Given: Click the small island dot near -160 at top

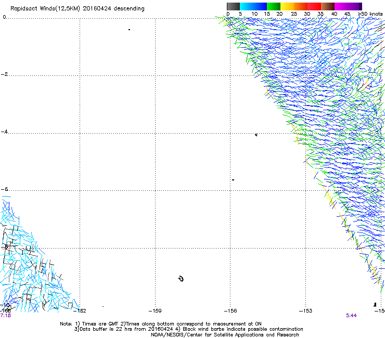Looking at the screenshot, I should click(x=129, y=30).
